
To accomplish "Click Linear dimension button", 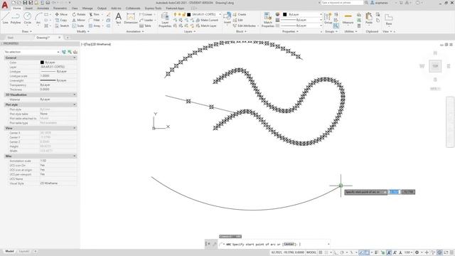I will click(146, 14).
